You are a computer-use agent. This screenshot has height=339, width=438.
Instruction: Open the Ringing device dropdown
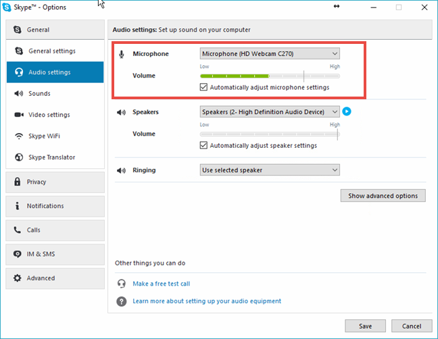coord(270,170)
